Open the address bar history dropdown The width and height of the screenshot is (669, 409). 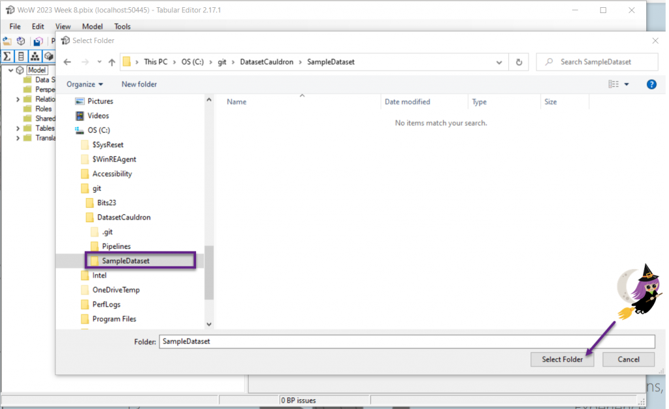coord(498,62)
